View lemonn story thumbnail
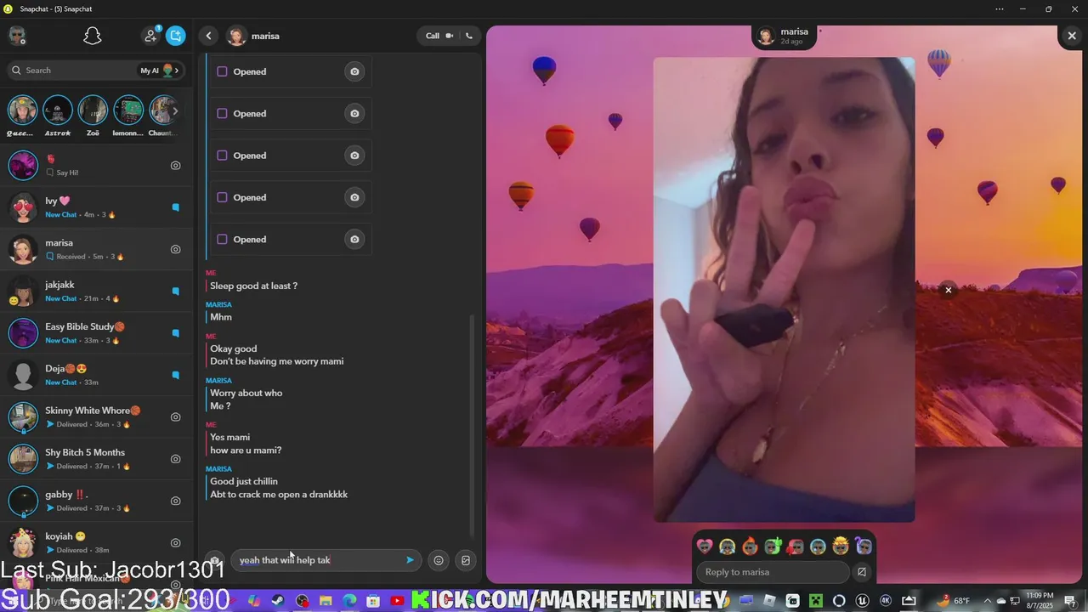The image size is (1088, 612). pyautogui.click(x=128, y=110)
